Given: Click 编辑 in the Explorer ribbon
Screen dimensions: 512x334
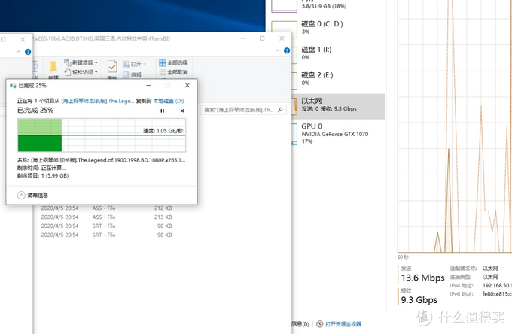Looking at the screenshot, I should point(133,74).
